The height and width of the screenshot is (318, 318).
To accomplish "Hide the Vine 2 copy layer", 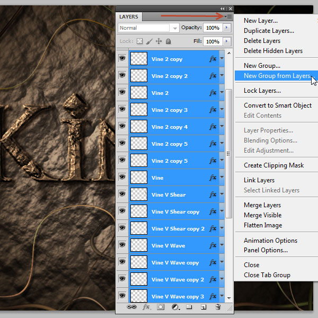I will pos(122,59).
